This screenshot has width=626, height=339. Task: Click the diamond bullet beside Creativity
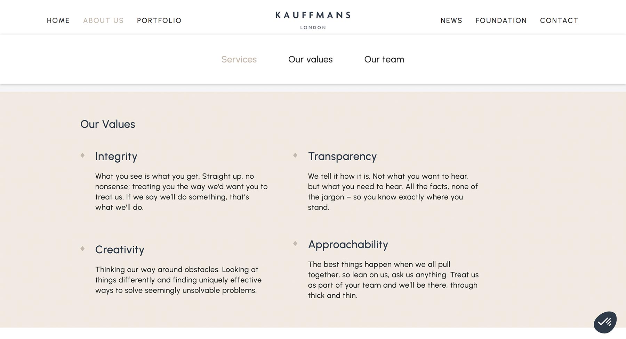(x=82, y=248)
